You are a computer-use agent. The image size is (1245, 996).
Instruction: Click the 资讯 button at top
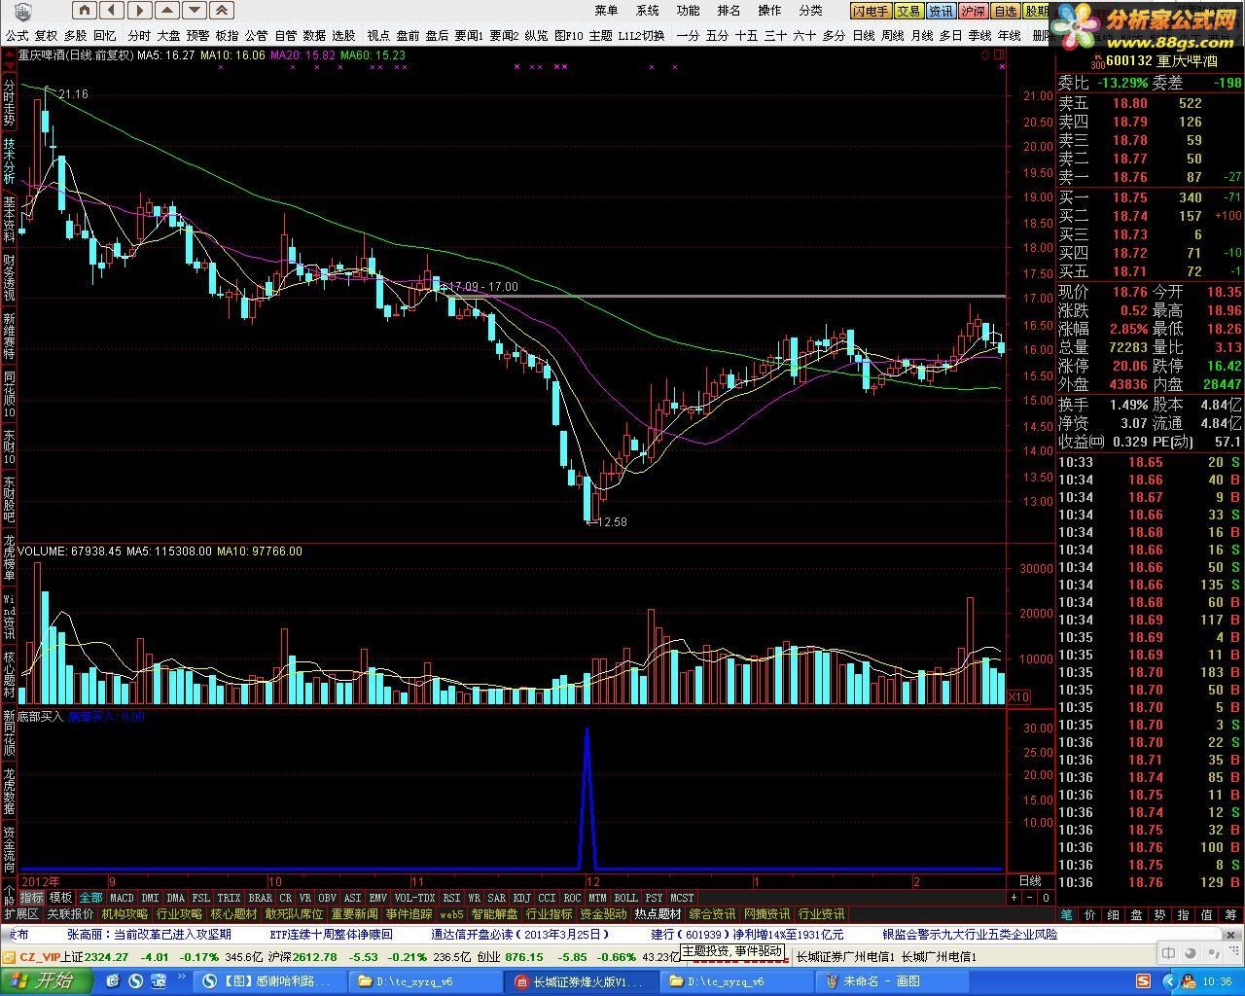(x=941, y=12)
